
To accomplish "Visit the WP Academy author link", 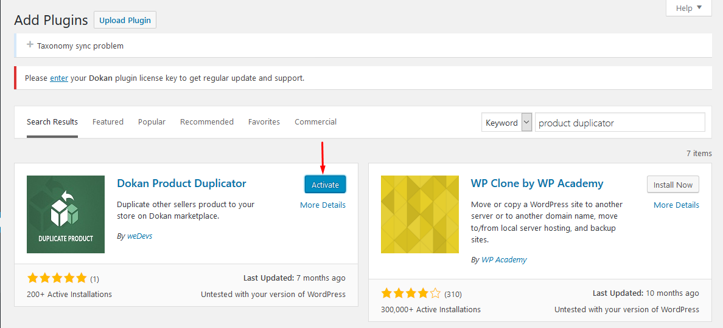I will tap(504, 259).
